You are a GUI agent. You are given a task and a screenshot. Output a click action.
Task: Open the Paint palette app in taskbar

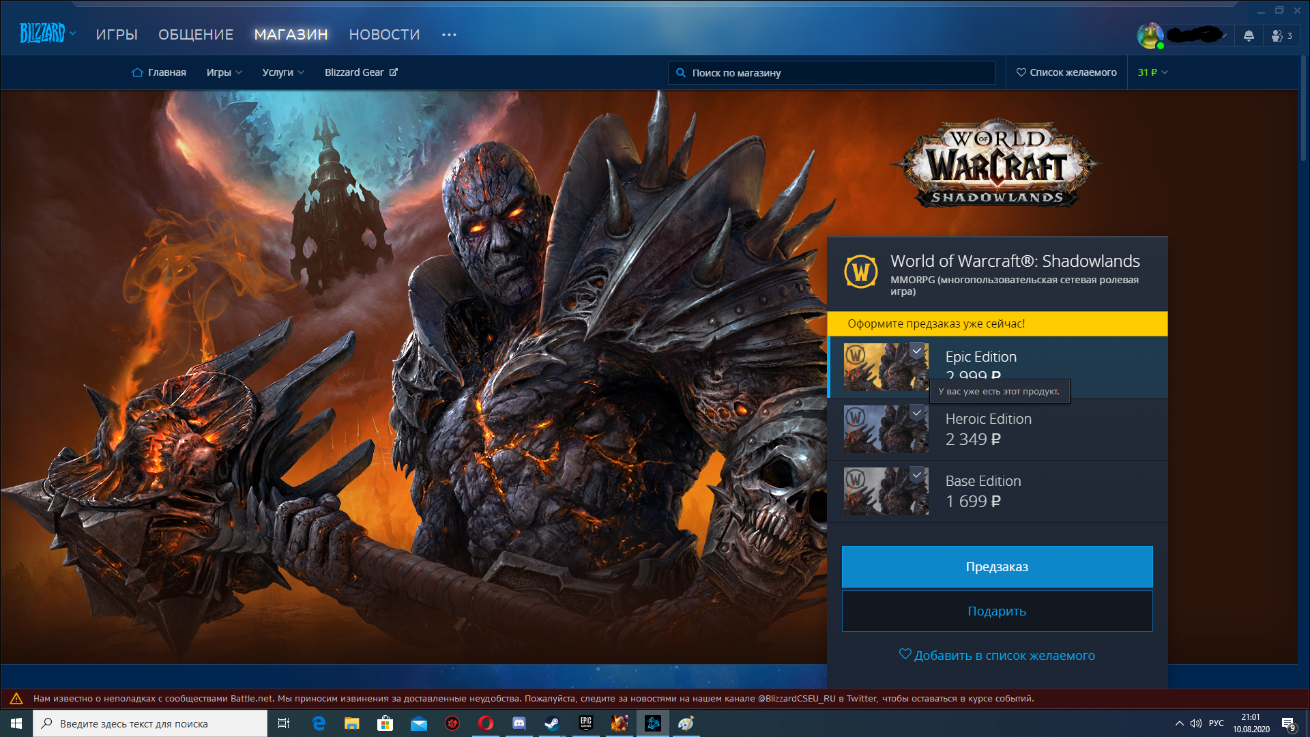(x=686, y=723)
